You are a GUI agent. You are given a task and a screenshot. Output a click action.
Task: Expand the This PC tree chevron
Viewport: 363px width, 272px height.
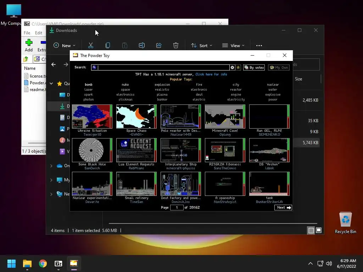51,180
